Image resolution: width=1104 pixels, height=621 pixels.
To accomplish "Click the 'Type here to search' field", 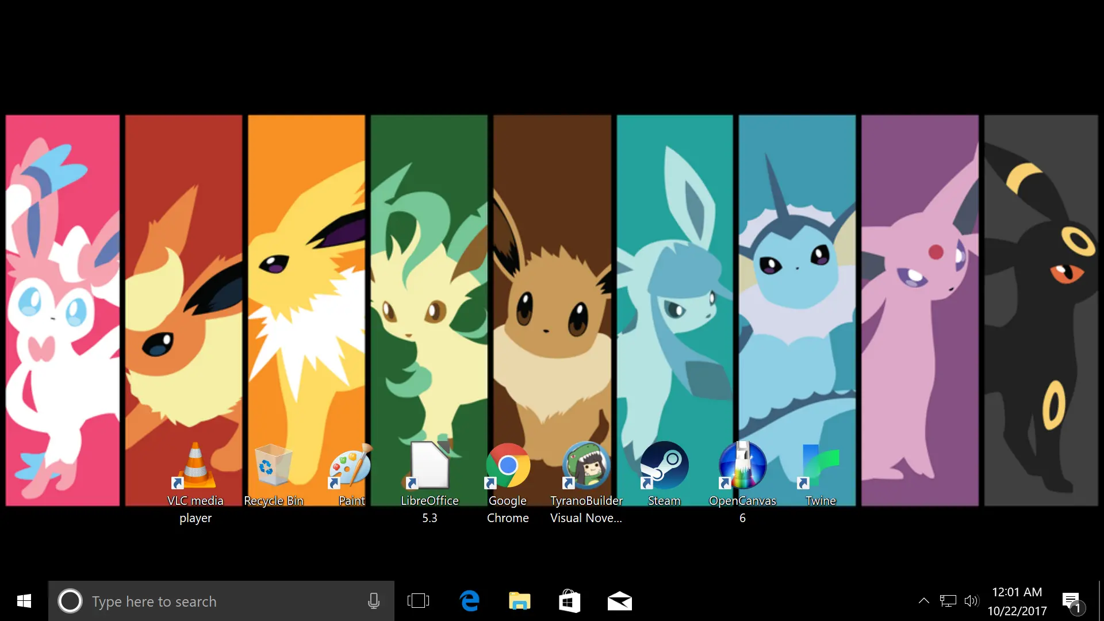I will (x=221, y=601).
